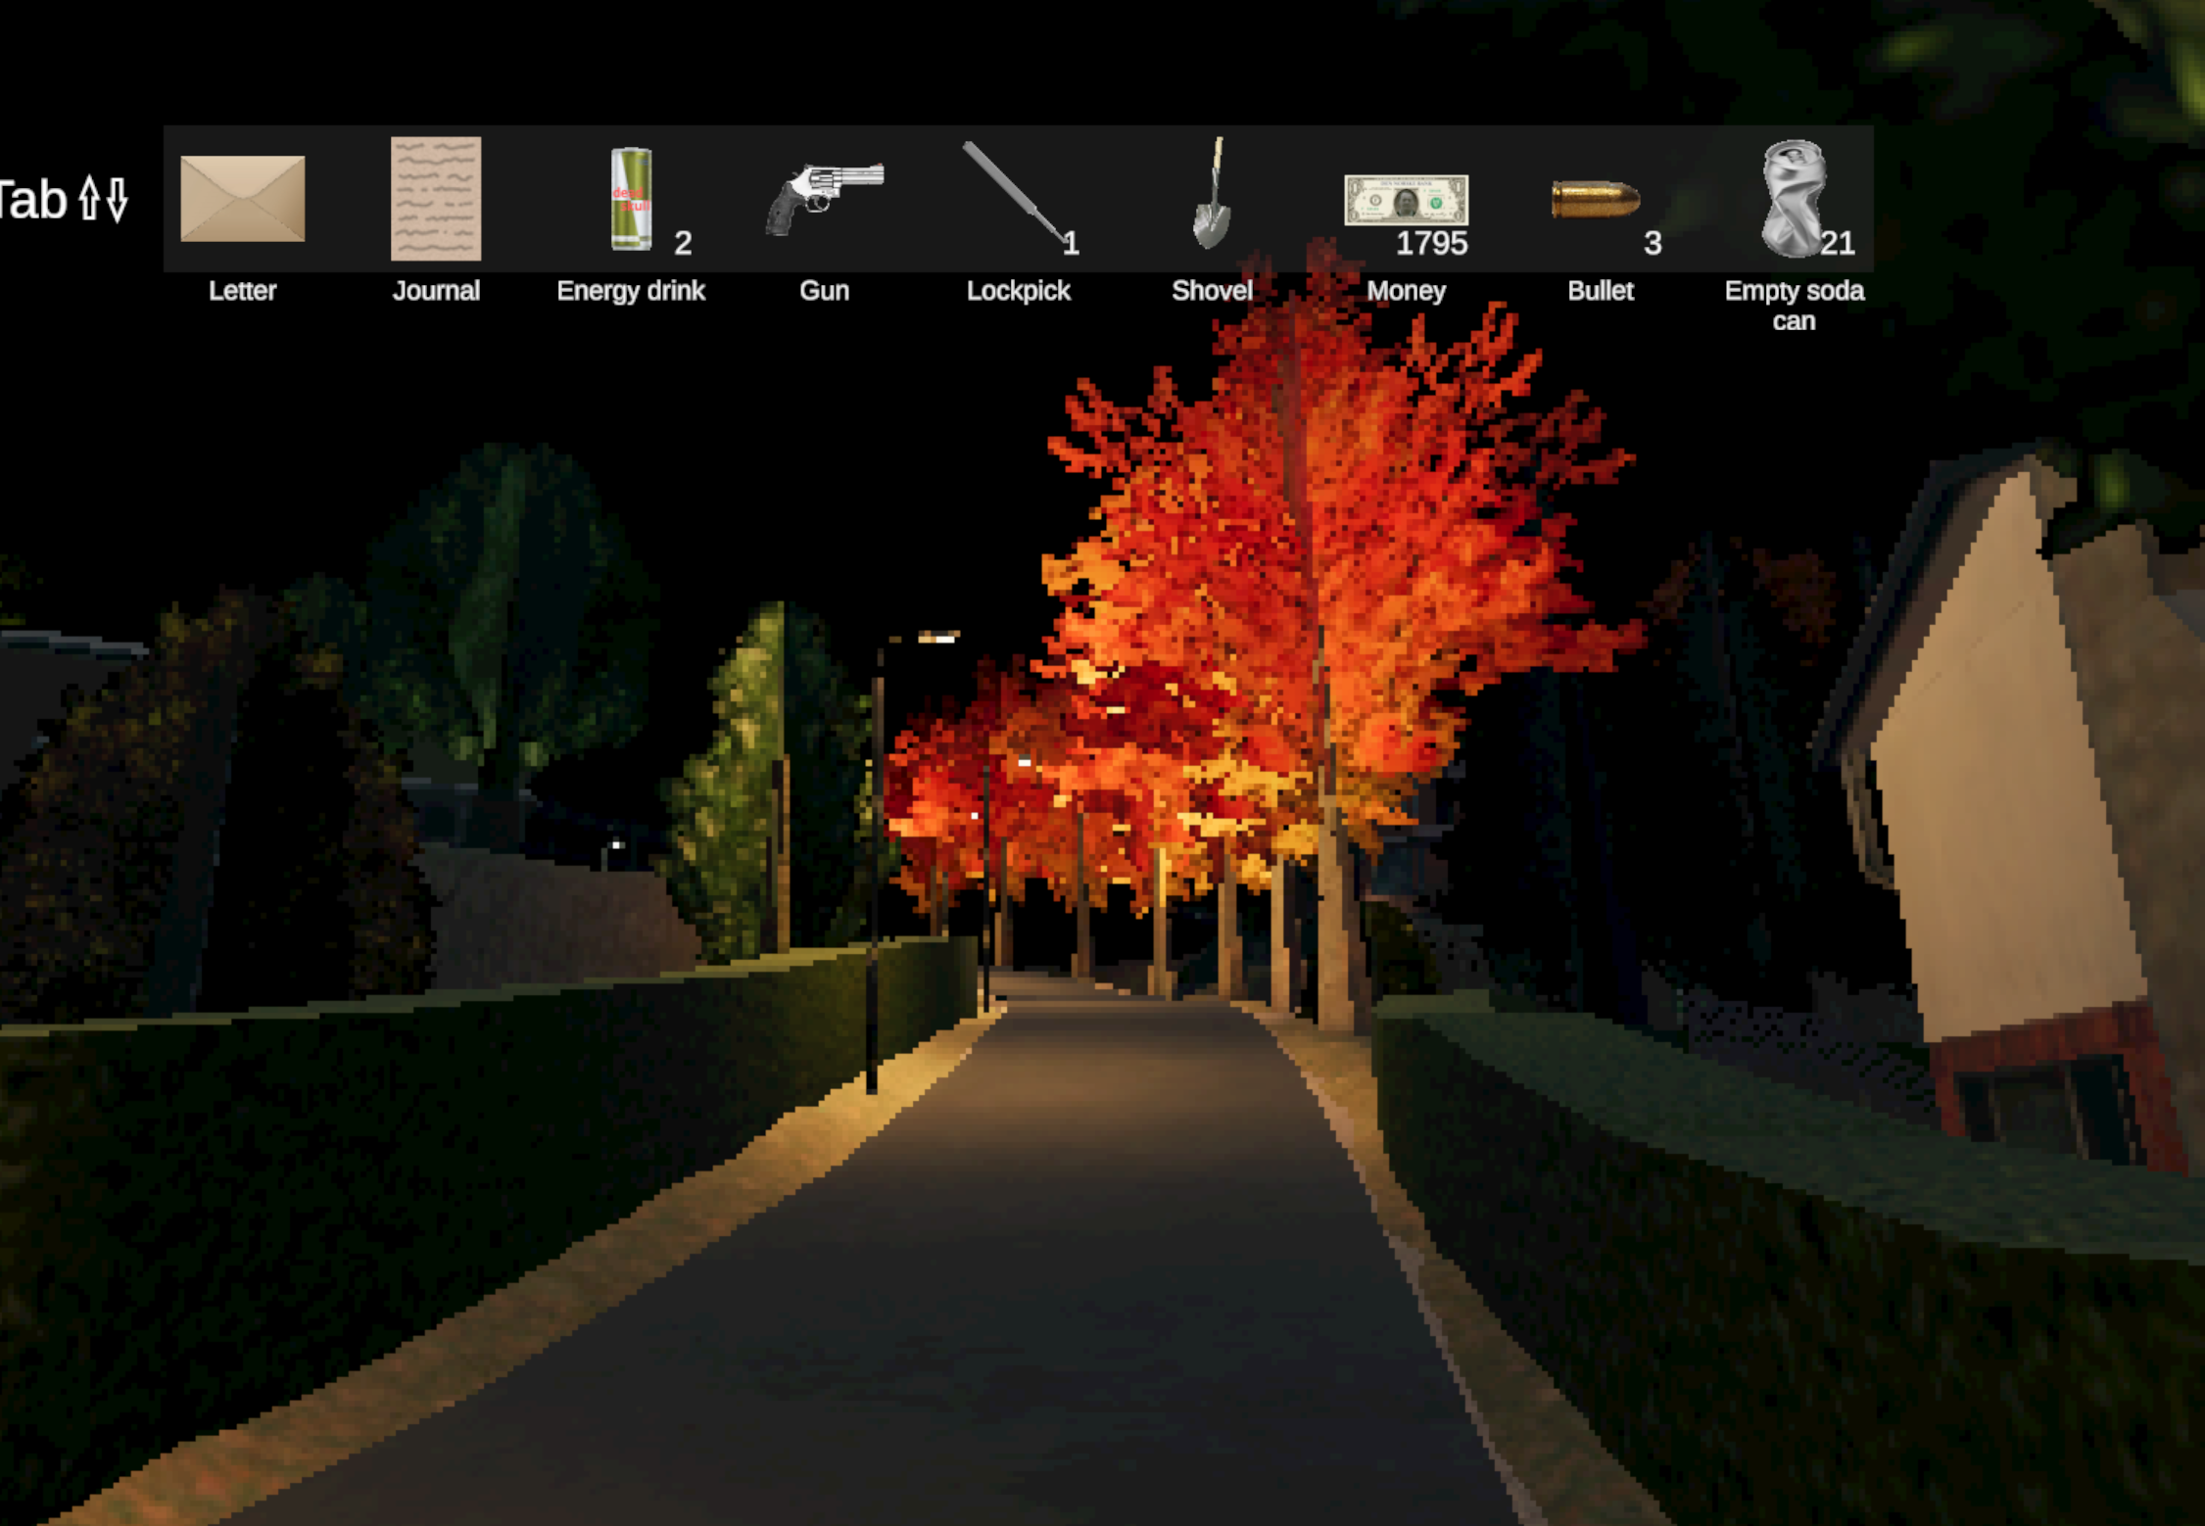Viewport: 2205px width, 1526px height.
Task: Open the Journal page icon
Action: coord(436,199)
